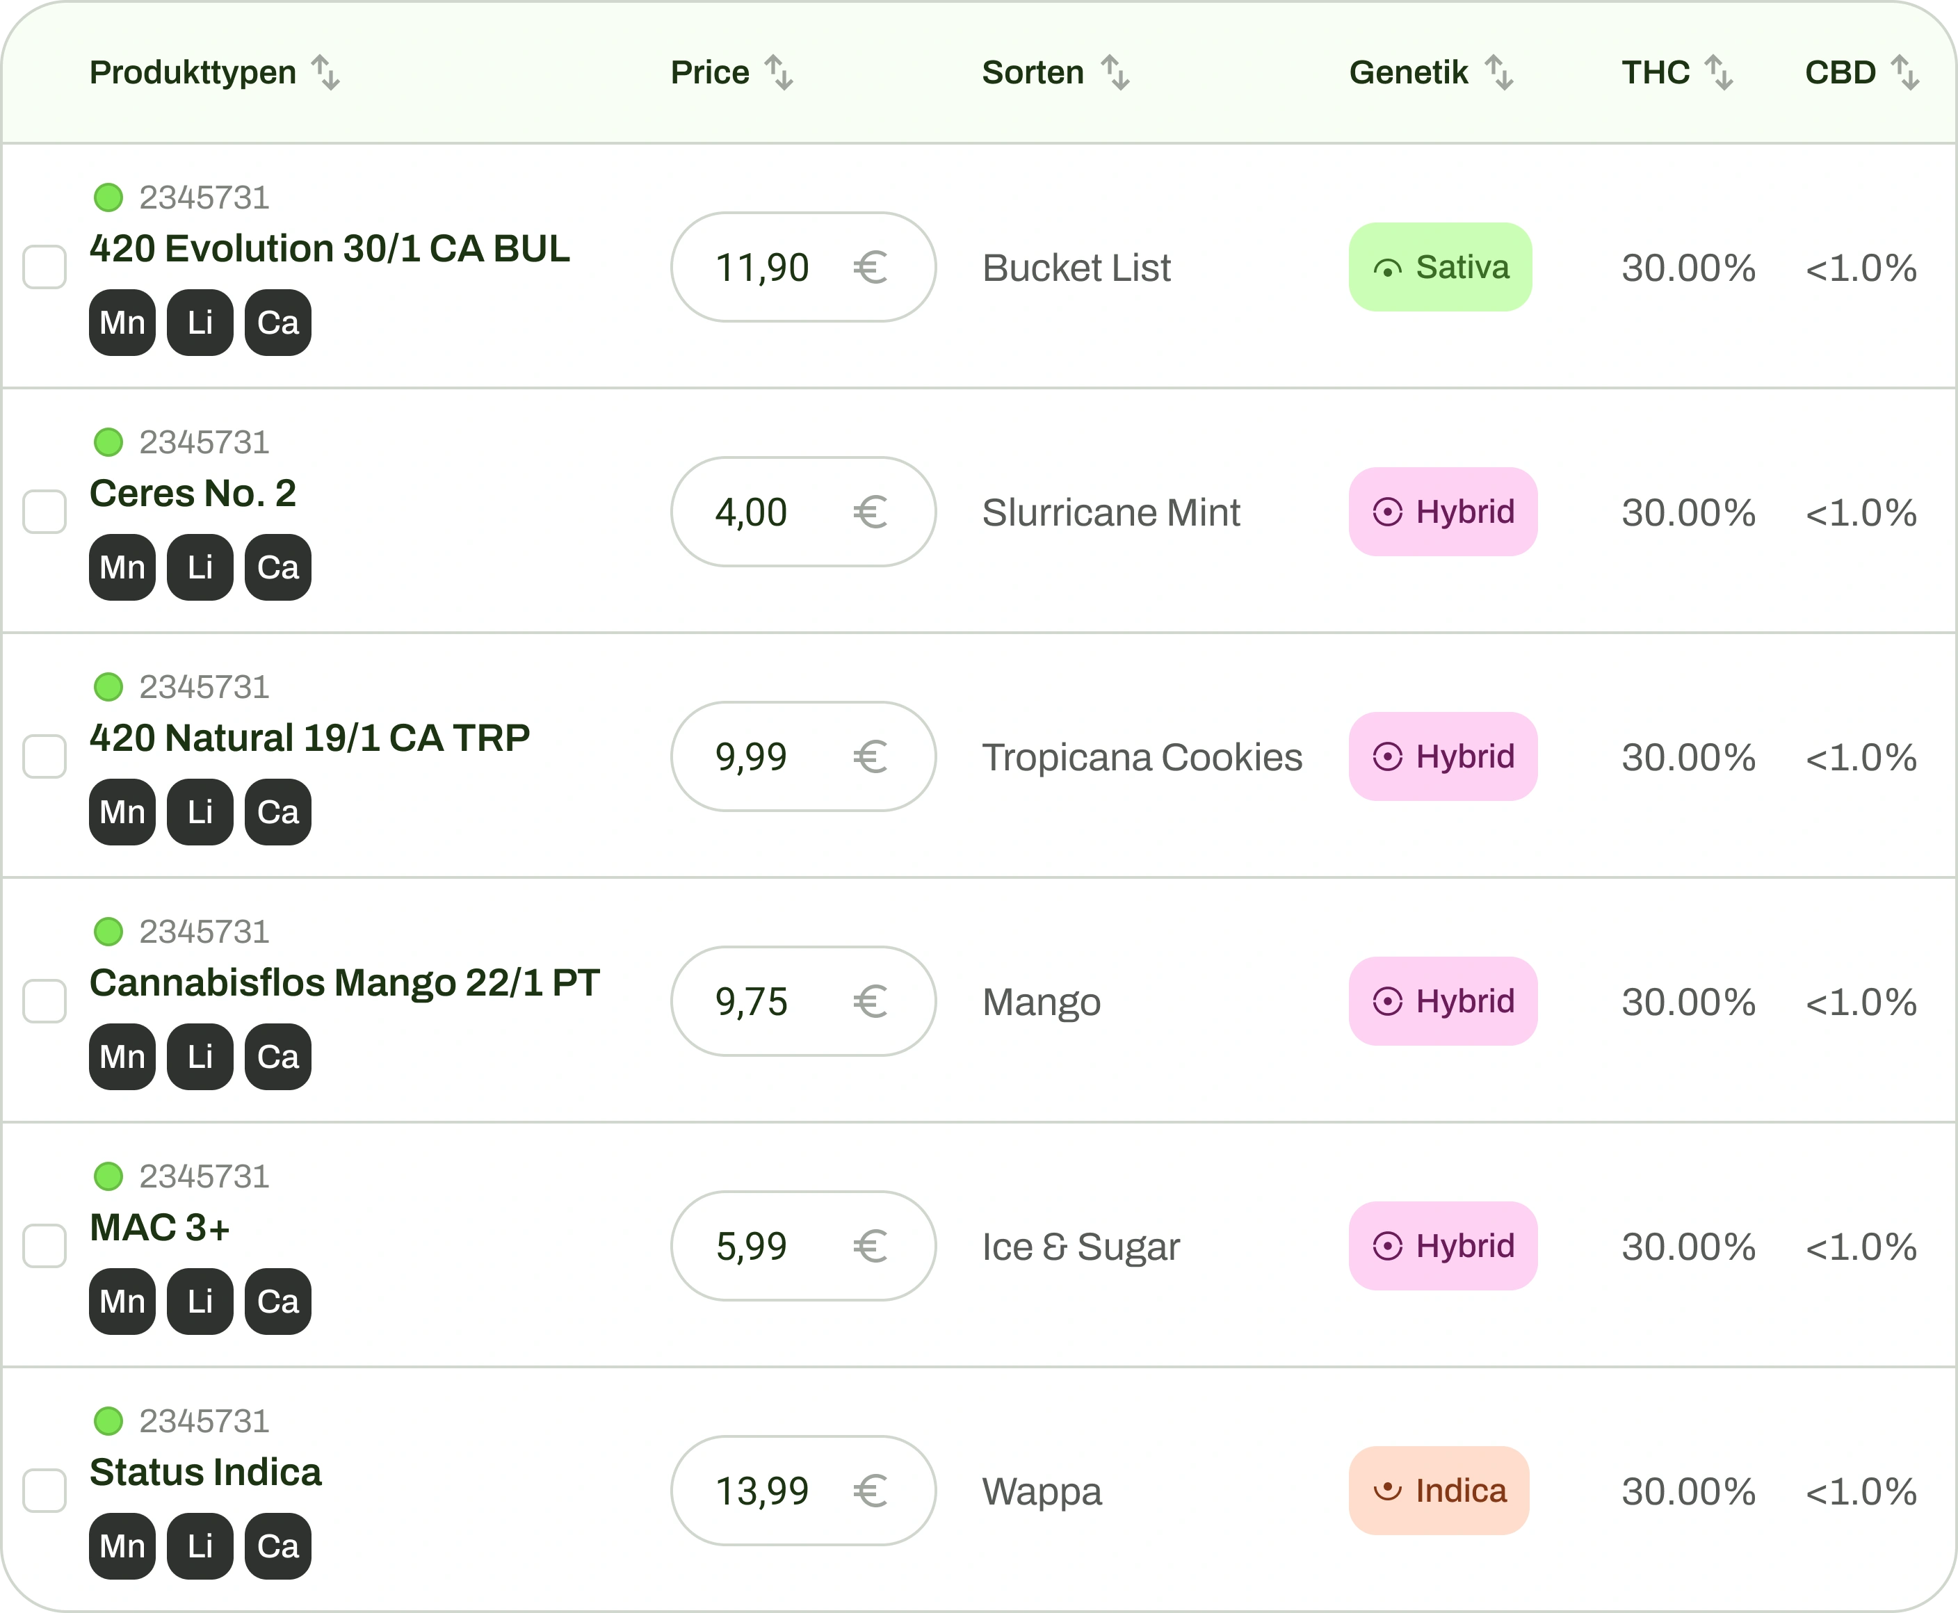This screenshot has height=1613, width=1958.
Task: Sort by CBD column arrows
Action: pos(1905,72)
